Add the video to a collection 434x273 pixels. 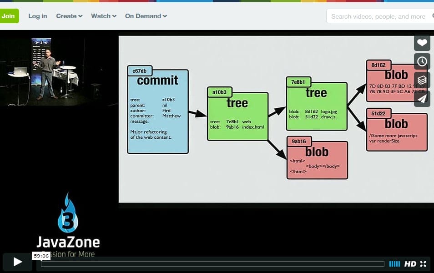tap(422, 80)
